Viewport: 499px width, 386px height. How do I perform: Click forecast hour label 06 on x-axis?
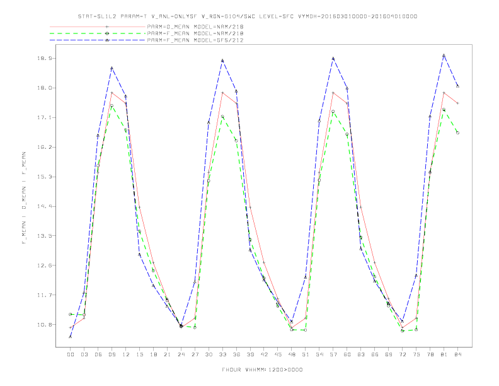click(98, 354)
